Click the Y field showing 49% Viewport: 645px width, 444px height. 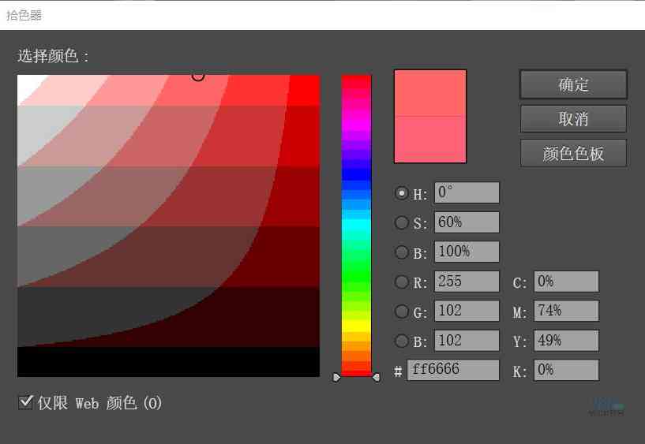pos(566,341)
